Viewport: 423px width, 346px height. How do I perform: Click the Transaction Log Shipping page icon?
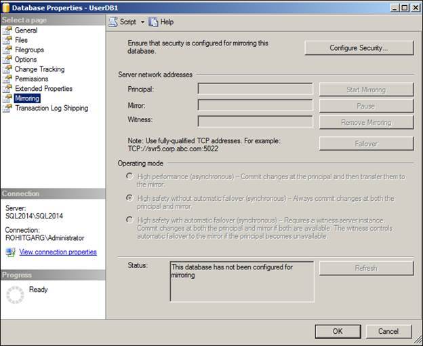[7, 108]
